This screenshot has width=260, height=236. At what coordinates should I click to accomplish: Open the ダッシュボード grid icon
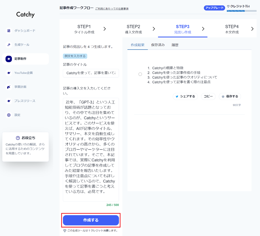point(9,31)
